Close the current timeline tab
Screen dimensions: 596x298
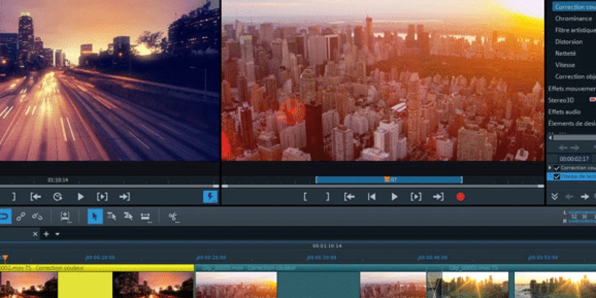click(x=35, y=234)
